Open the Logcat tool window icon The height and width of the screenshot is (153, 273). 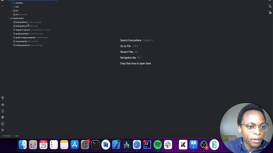[3, 105]
